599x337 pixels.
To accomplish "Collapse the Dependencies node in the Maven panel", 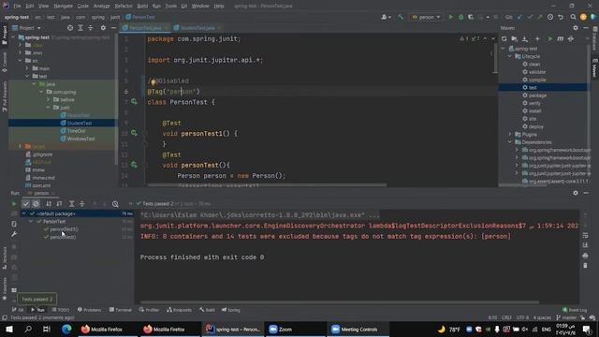I will tap(510, 142).
